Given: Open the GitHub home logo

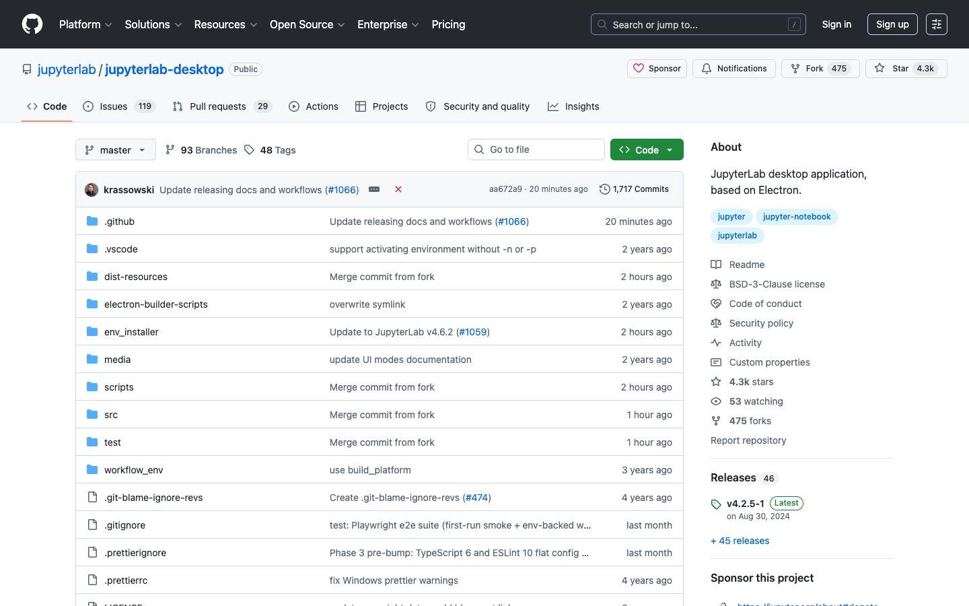Looking at the screenshot, I should point(32,24).
